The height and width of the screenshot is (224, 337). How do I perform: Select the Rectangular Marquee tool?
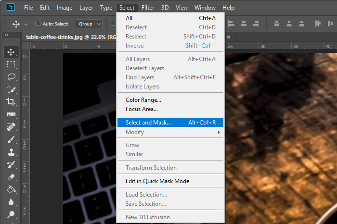[x=11, y=64]
